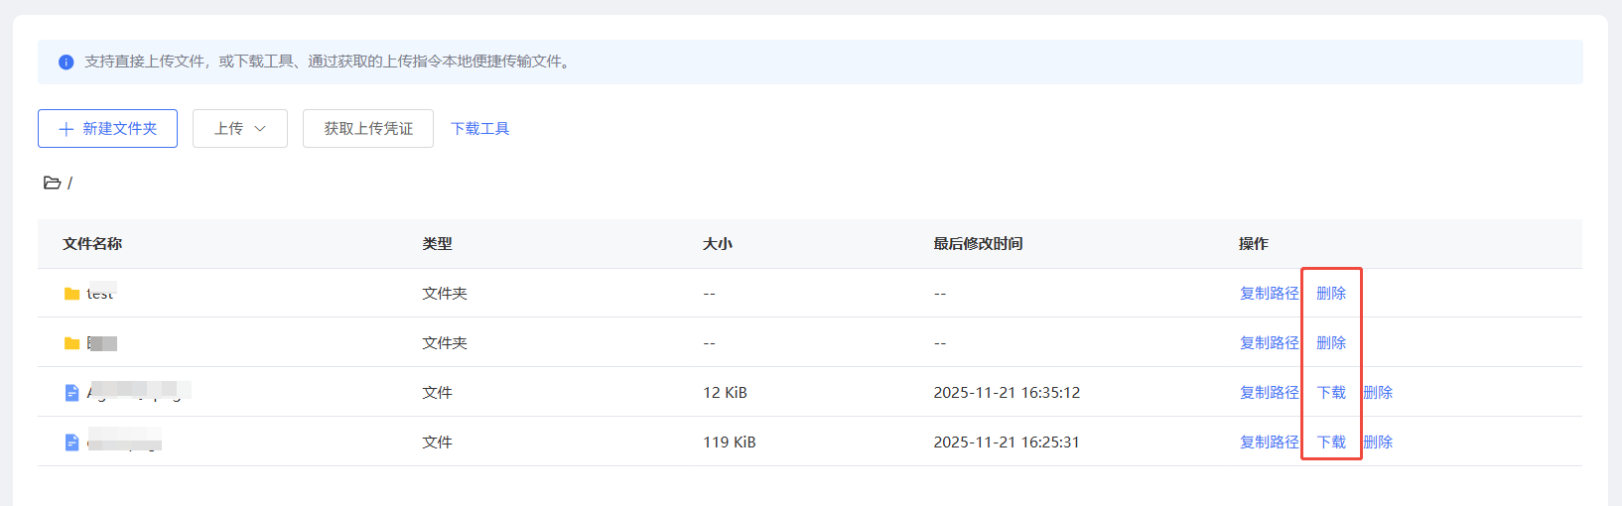The height and width of the screenshot is (506, 1622).
Task: Click 复制路径 for the 12 KiB file
Action: [1269, 393]
